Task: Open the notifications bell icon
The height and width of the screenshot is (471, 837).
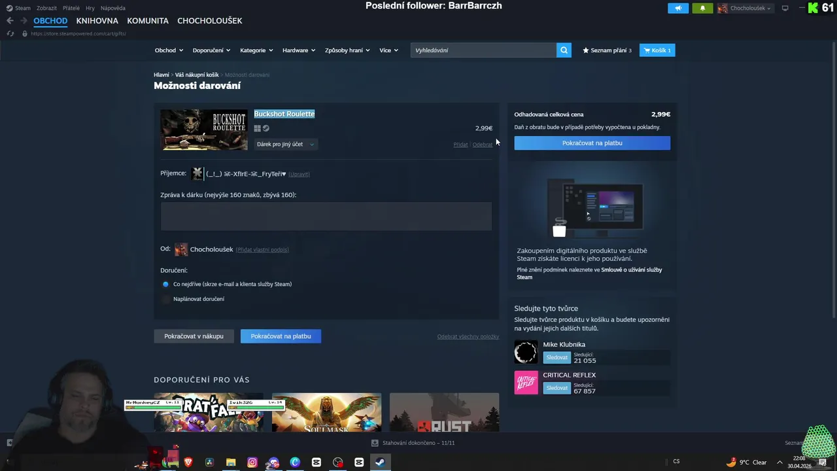Action: point(702,9)
